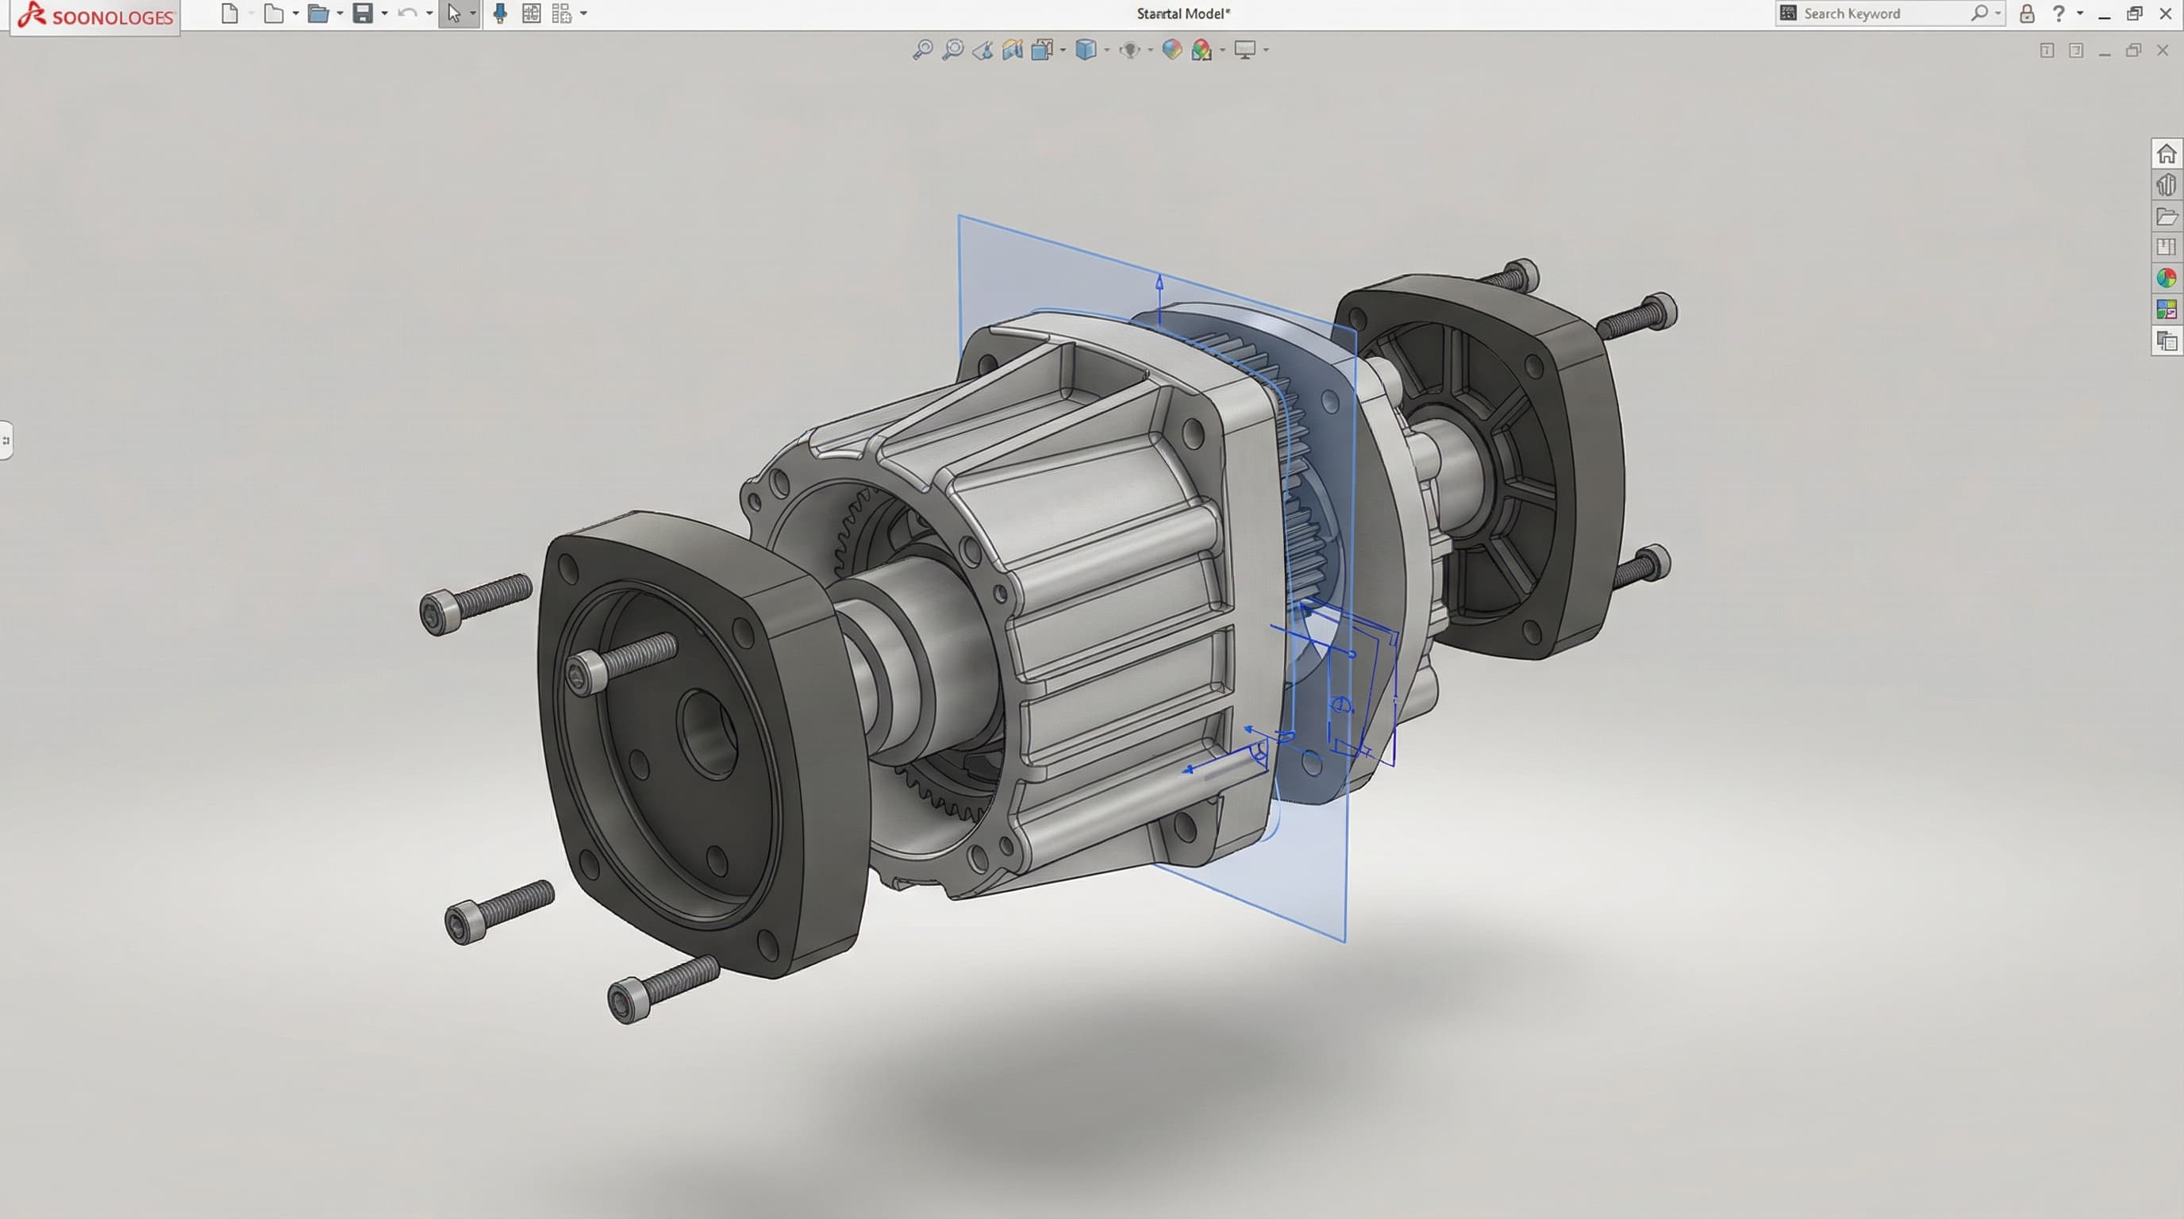Toggle the View Settings monitor icon

[1243, 50]
